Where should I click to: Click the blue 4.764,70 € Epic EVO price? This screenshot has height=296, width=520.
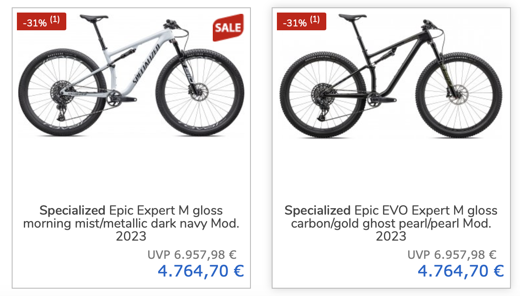[x=461, y=271]
